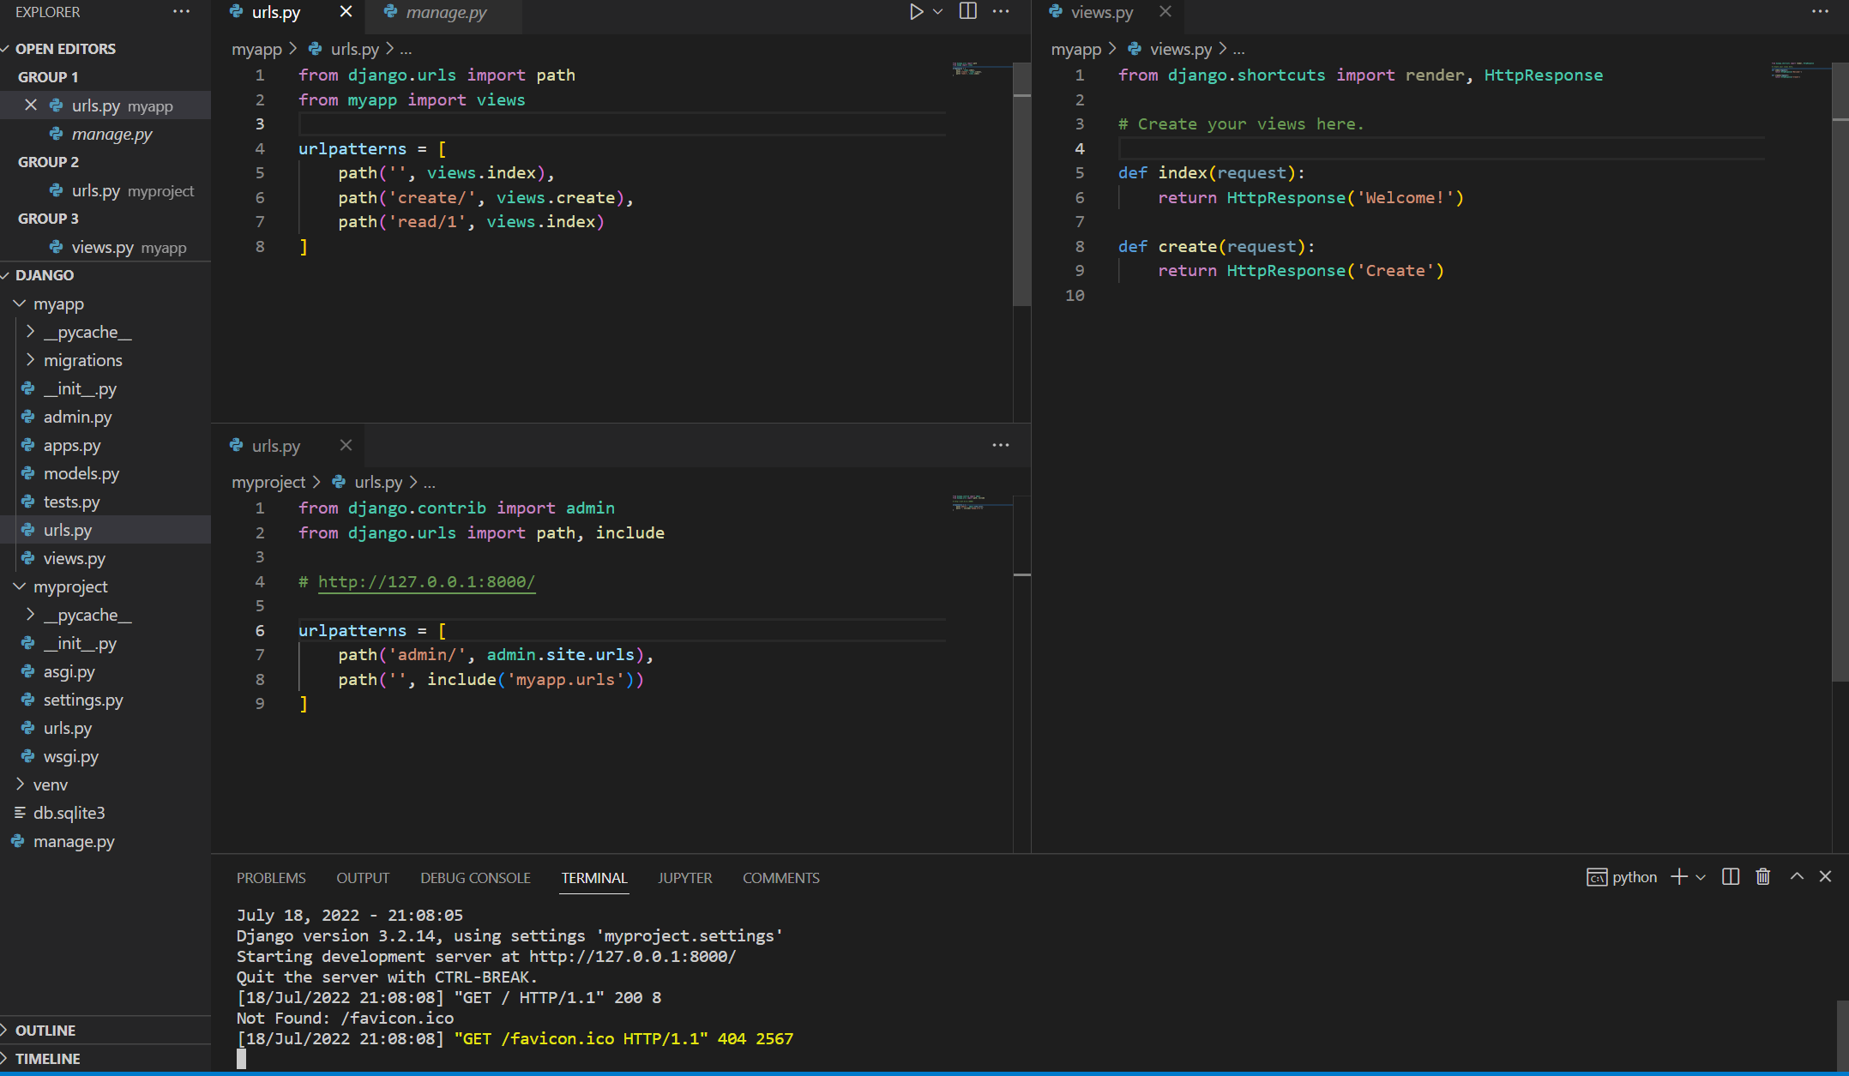Open the run button dropdown arrow

pos(937,12)
